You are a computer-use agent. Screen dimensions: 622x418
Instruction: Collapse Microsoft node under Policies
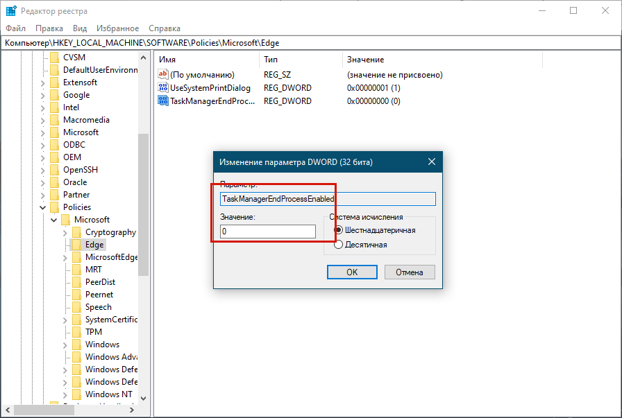pyautogui.click(x=54, y=220)
